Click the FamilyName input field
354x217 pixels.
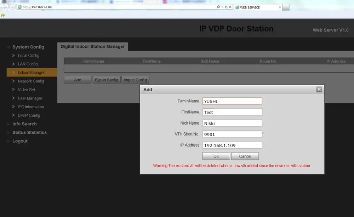coord(232,101)
